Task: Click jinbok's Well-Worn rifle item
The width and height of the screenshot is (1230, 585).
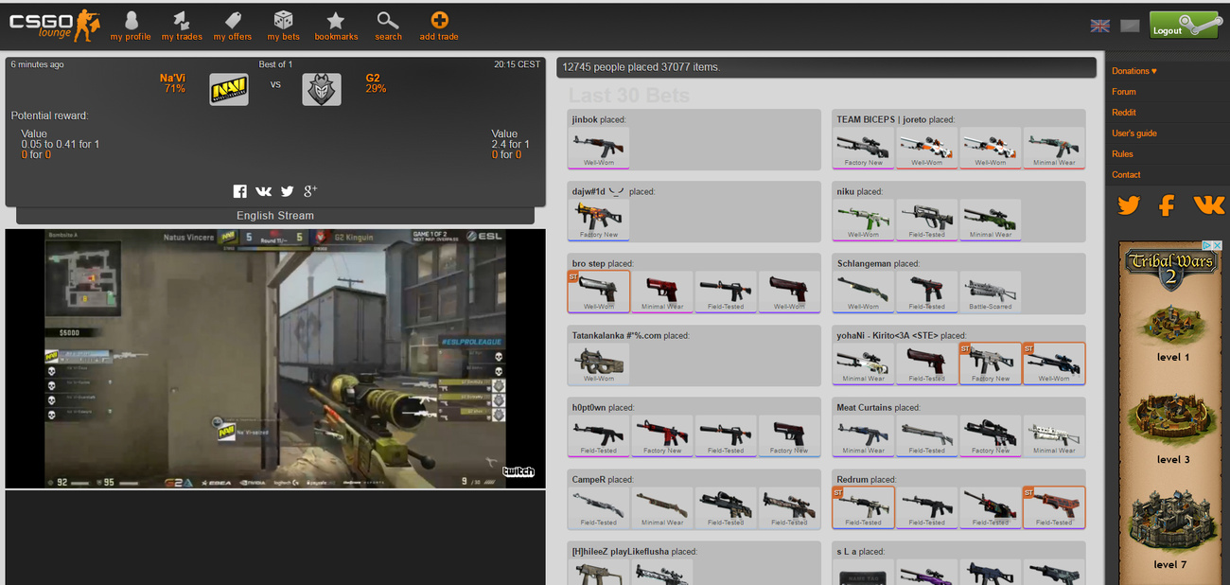Action: click(599, 148)
